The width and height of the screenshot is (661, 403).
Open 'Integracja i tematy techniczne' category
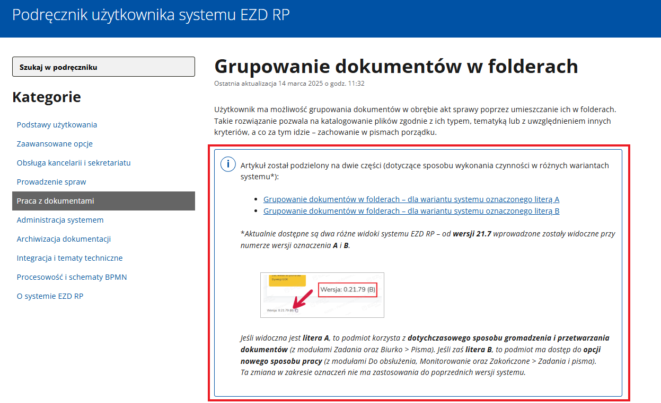point(69,258)
